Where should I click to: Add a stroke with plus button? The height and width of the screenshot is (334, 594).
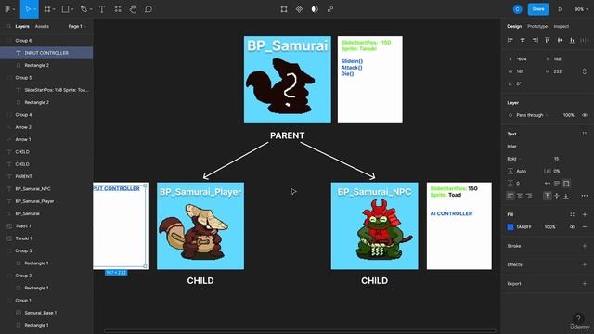[585, 246]
